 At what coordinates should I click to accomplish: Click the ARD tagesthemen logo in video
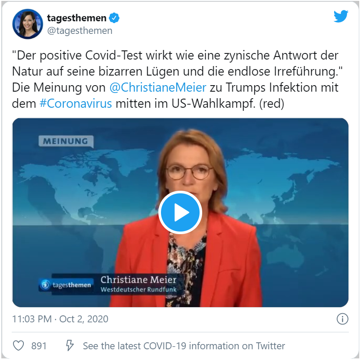[67, 285]
